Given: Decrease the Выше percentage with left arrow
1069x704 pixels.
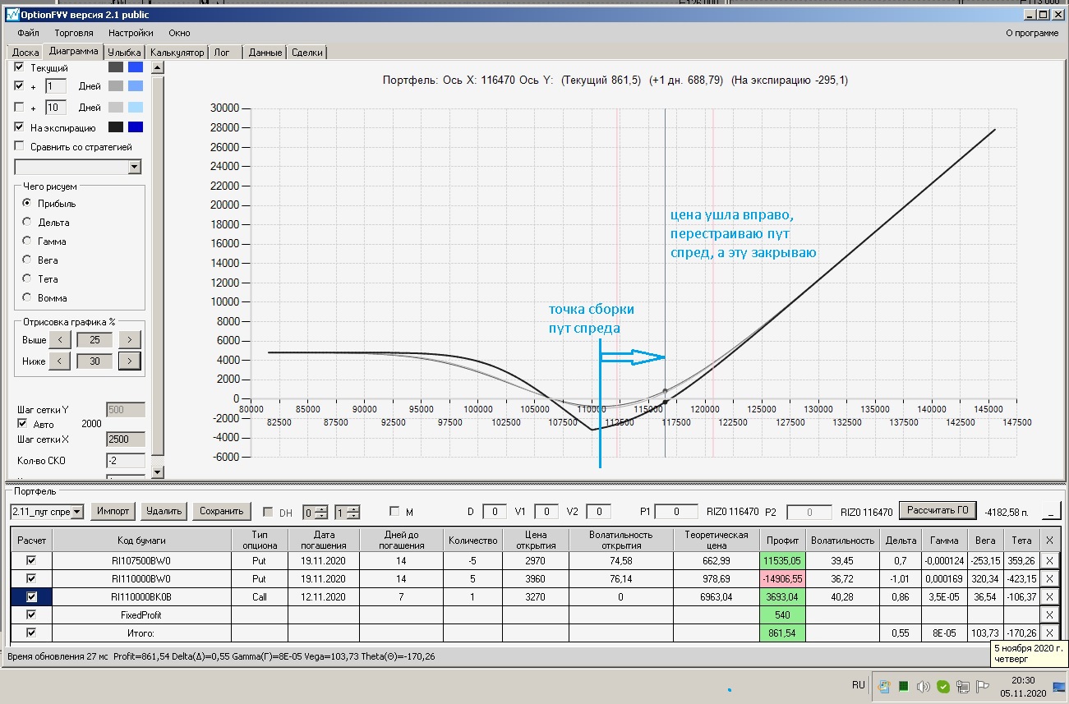Looking at the screenshot, I should click(60, 339).
